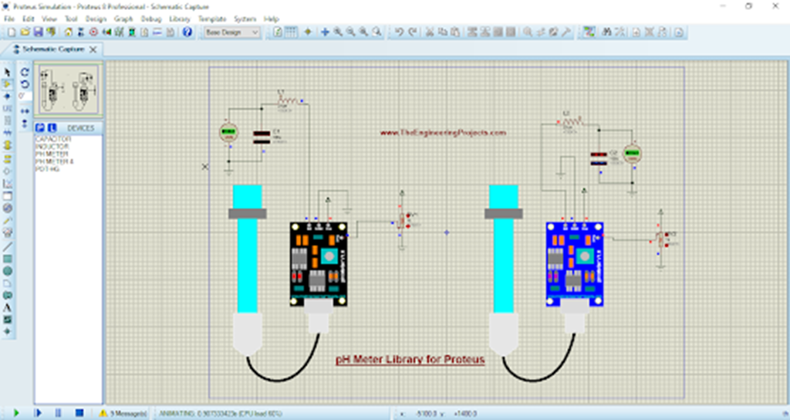Open the System menu

245,19
